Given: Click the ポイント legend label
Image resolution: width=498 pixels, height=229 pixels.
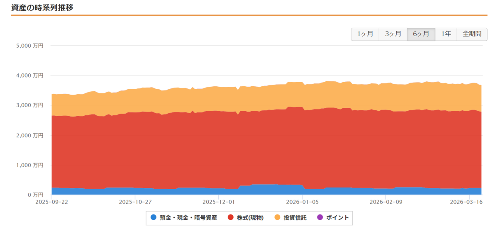Looking at the screenshot, I should pos(337,217).
